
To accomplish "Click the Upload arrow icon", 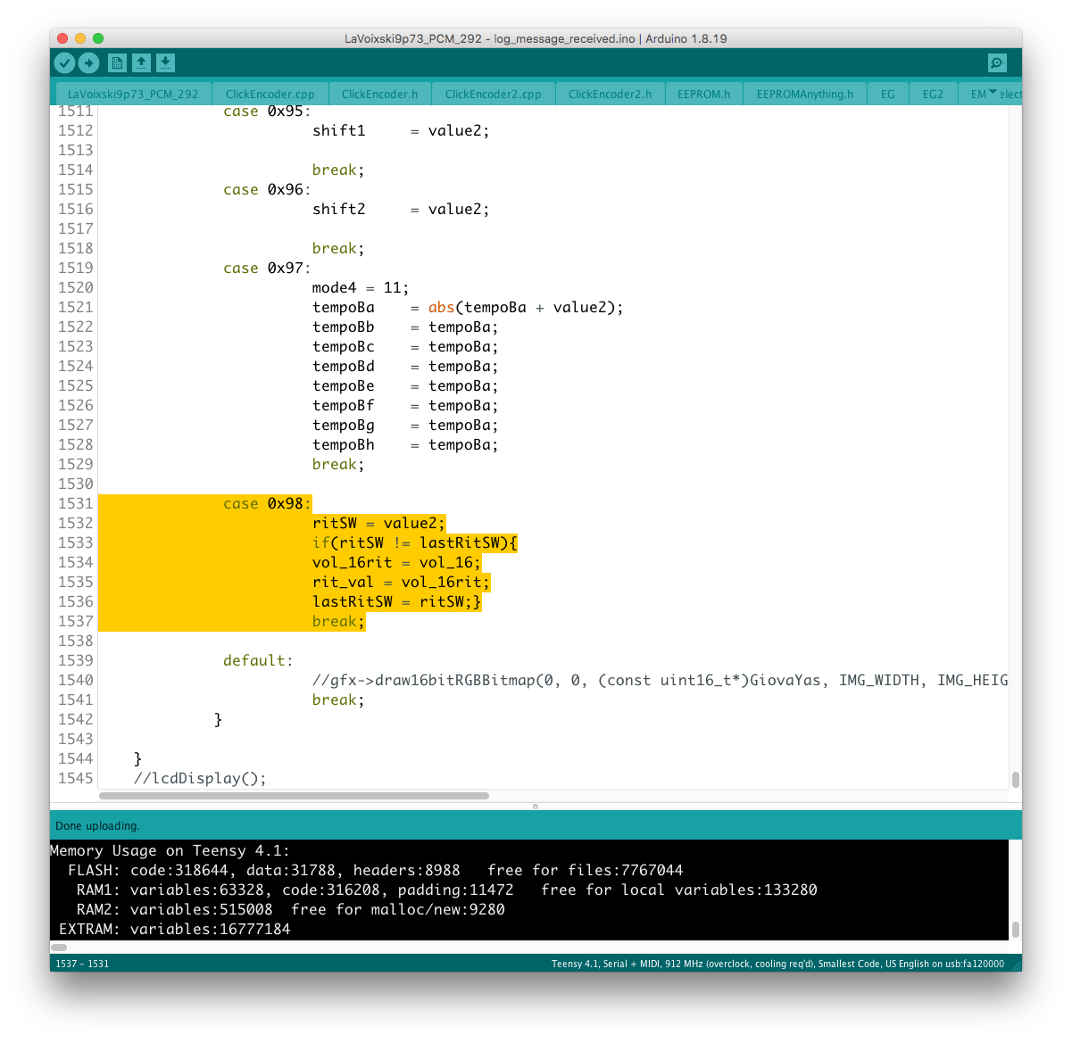I will 88,62.
